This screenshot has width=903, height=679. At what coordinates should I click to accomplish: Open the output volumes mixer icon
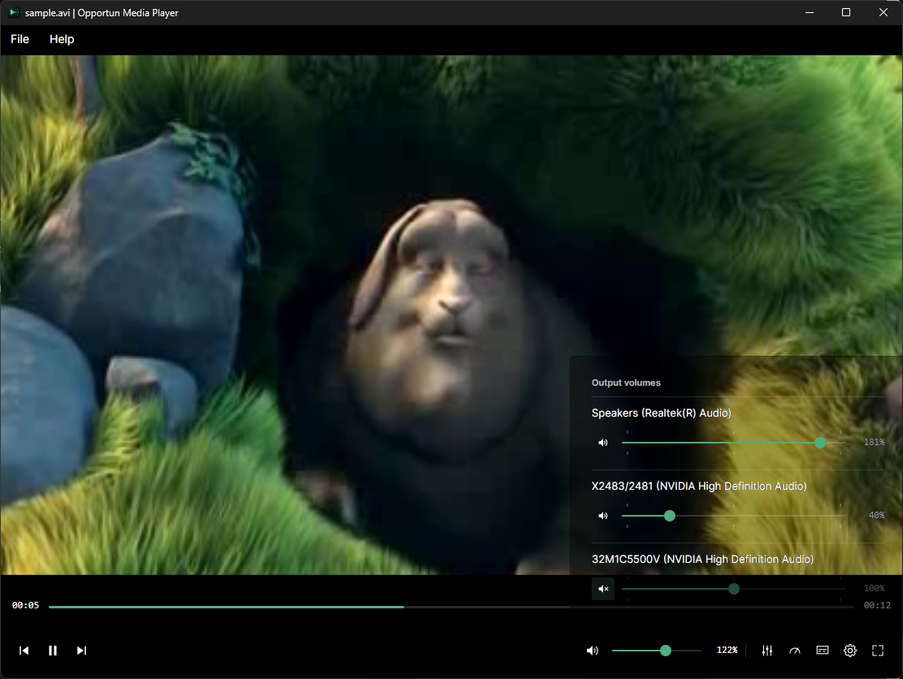(x=767, y=651)
